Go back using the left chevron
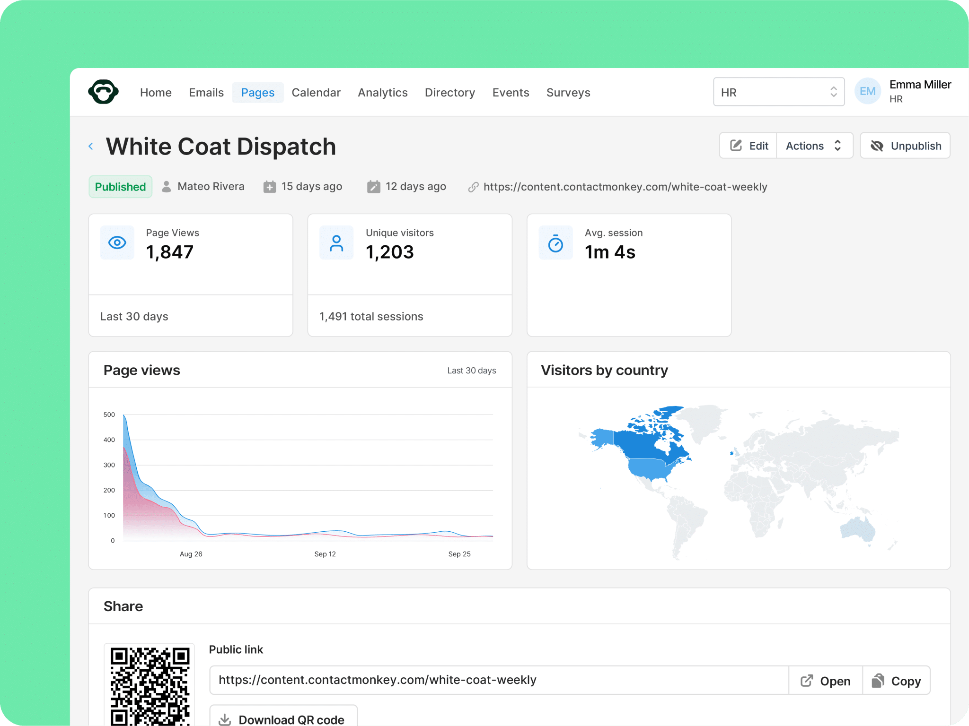The image size is (969, 726). click(91, 147)
